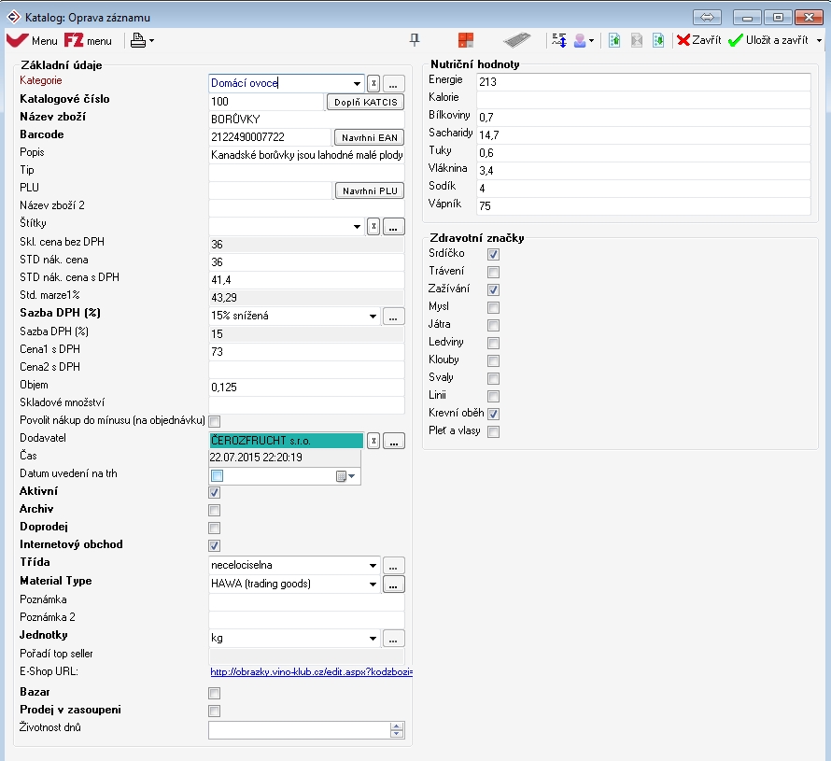Click the Energie value field
The width and height of the screenshot is (831, 761).
tap(643, 81)
